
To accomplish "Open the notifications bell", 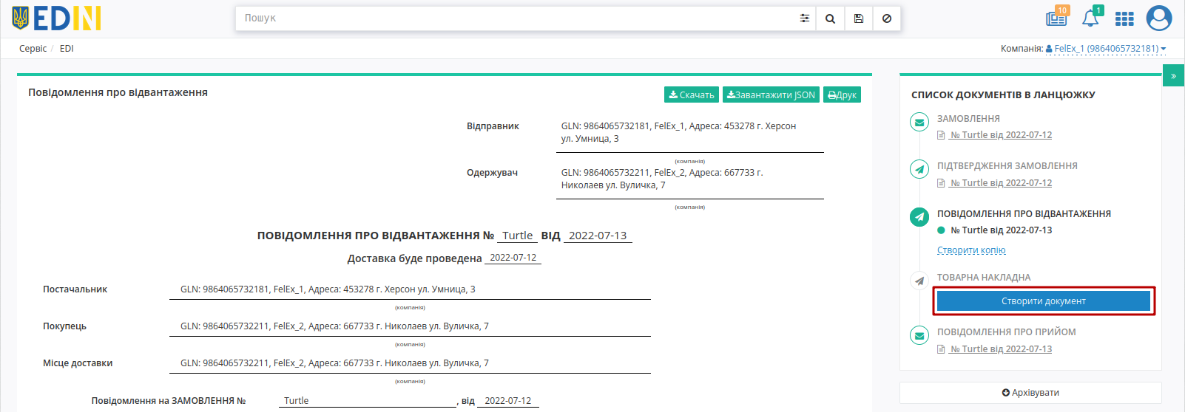I will tap(1090, 18).
